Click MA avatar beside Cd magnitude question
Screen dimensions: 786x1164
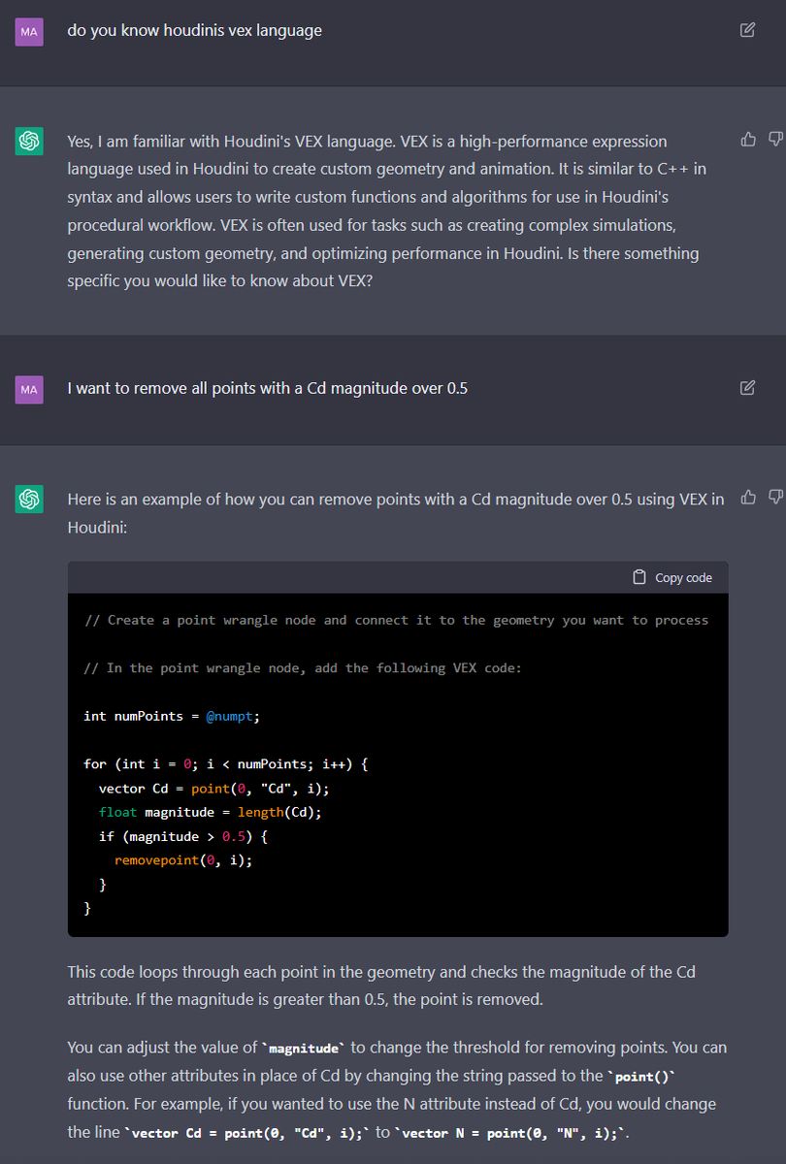29,390
